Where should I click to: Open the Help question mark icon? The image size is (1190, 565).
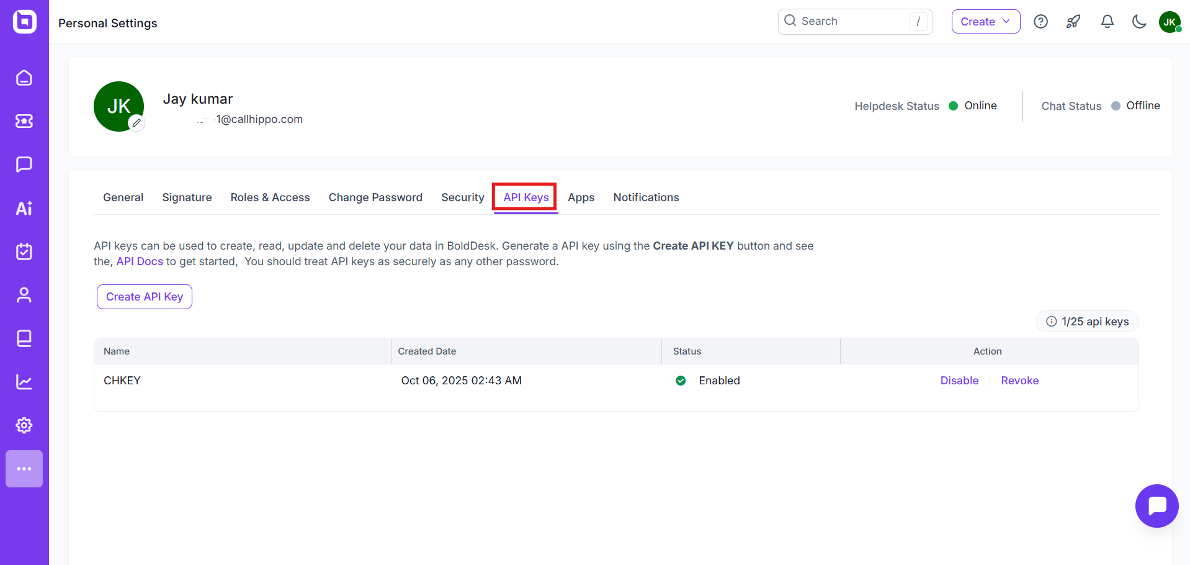pos(1040,22)
